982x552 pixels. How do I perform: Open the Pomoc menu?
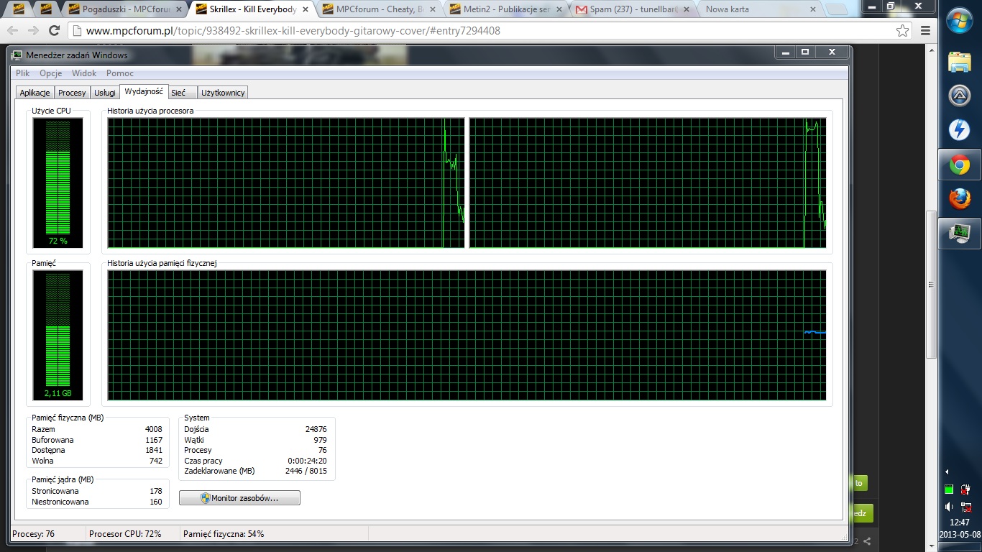pos(120,73)
